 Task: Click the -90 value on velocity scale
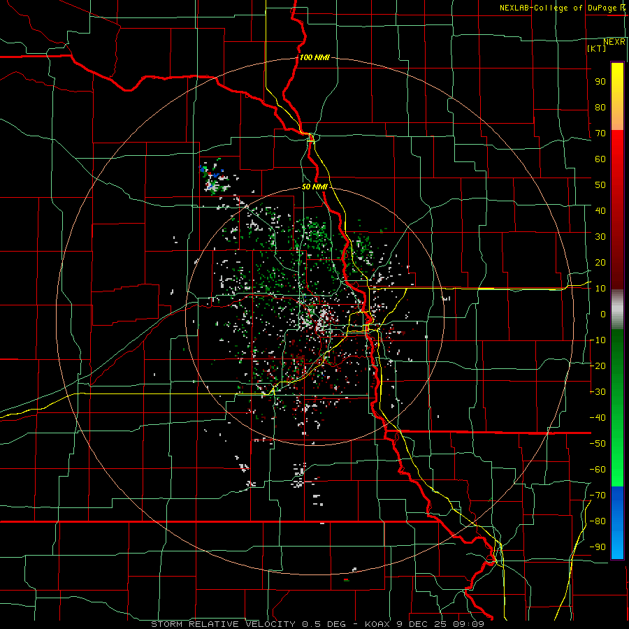point(598,547)
